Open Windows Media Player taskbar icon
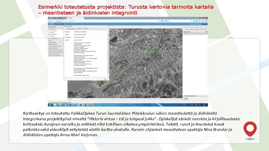Screen dimensions: 269x151 (65, 105)
